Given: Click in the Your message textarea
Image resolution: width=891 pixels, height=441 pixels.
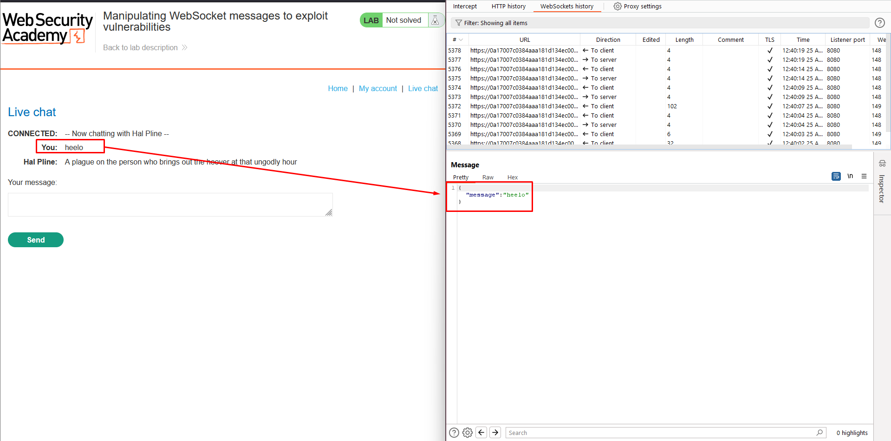Looking at the screenshot, I should click(x=170, y=204).
